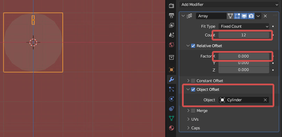Open the Object Data properties tab
Image resolution: width=282 pixels, height=137 pixels.
coord(172,118)
